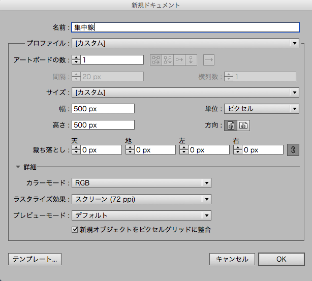Screen dimensions: 312x281
Task: Open the ラスタライズ効果 dropdown
Action: click(x=141, y=199)
